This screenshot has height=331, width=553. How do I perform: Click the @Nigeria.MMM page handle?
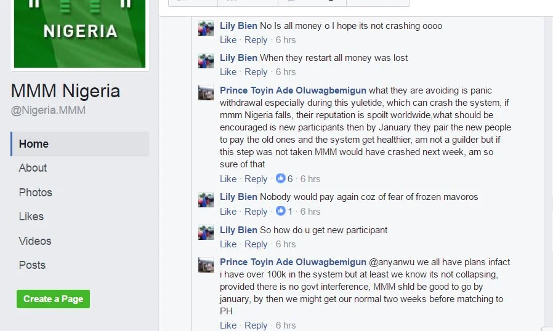point(48,110)
